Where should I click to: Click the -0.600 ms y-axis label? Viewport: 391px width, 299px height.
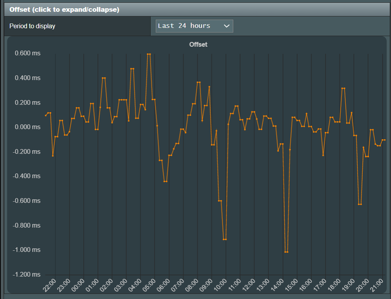point(27,200)
